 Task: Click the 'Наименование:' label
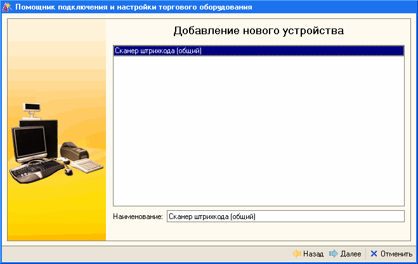click(x=138, y=217)
